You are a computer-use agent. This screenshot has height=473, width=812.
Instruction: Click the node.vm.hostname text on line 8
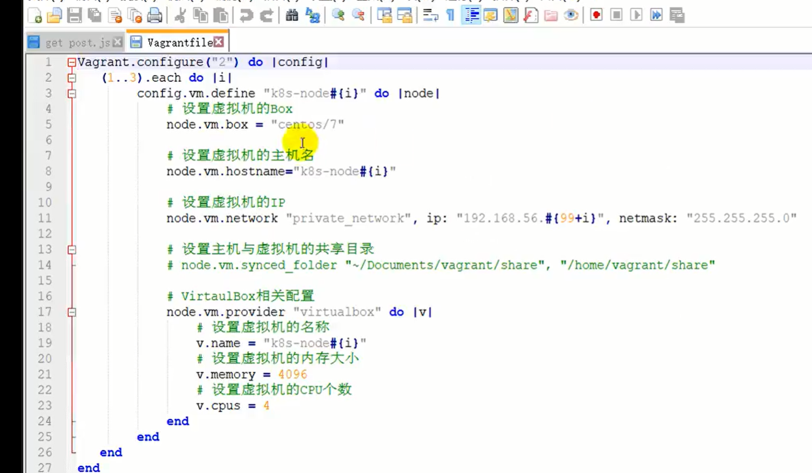pos(225,171)
